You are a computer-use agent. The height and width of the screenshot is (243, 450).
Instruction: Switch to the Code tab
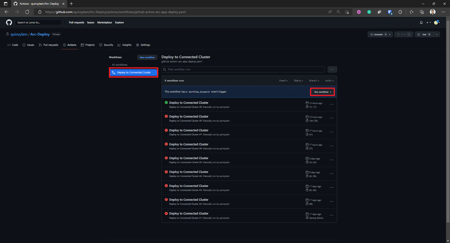13,45
